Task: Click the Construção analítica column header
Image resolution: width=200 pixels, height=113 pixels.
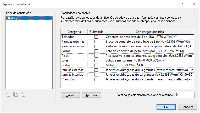Action: (149, 32)
